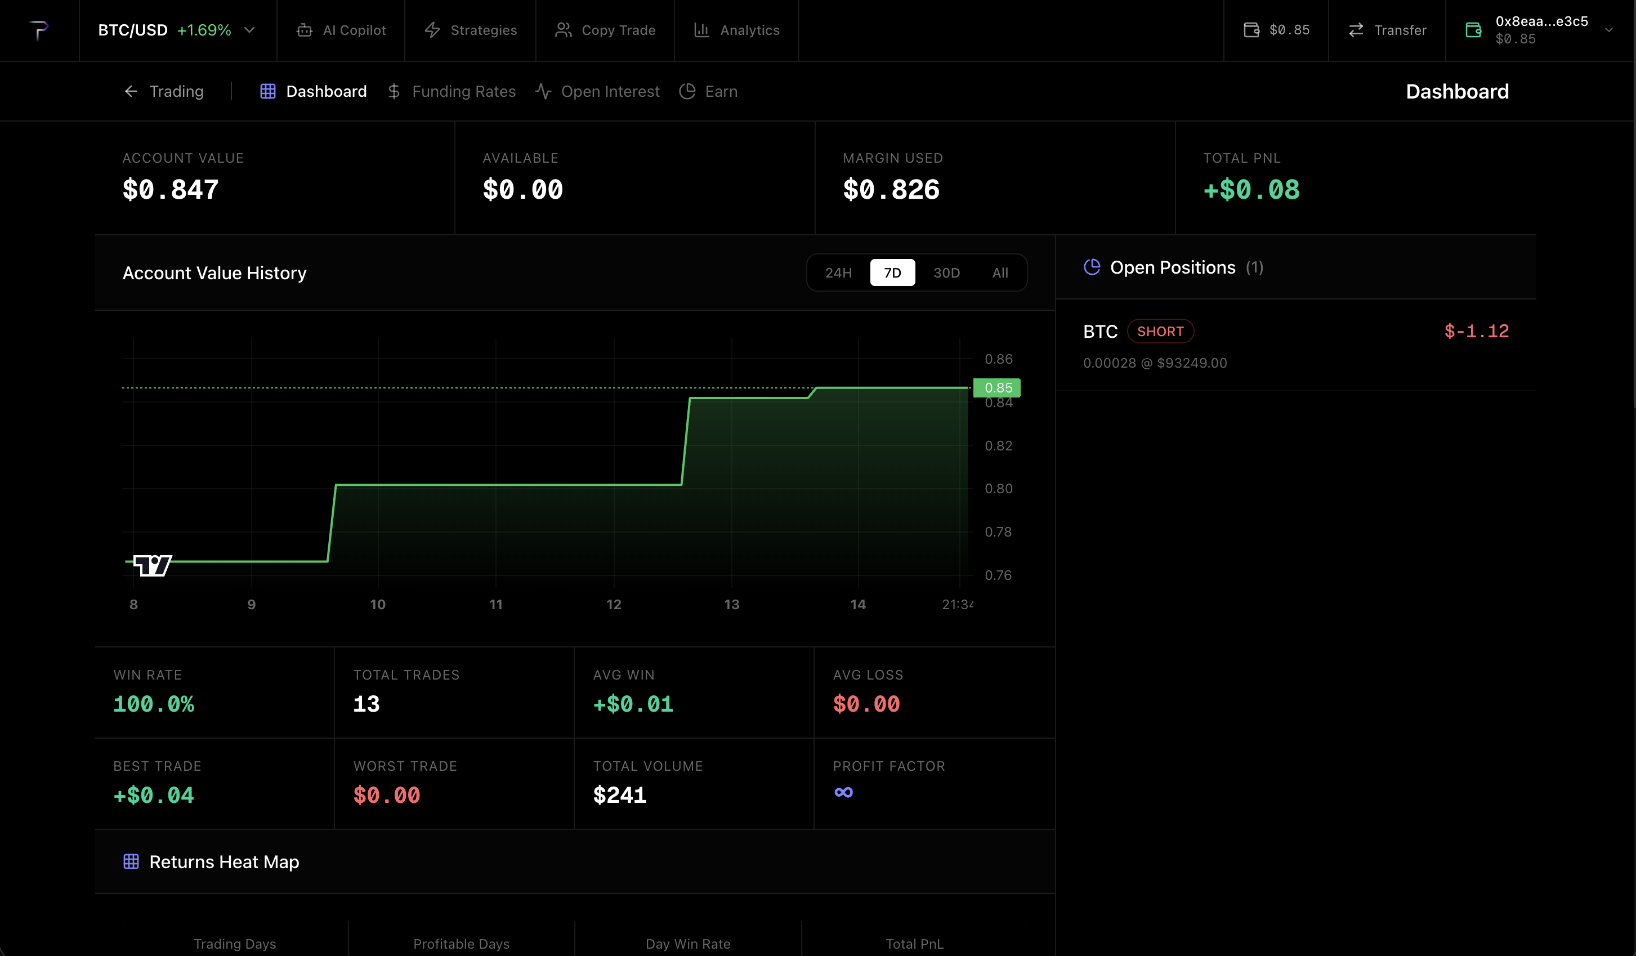The image size is (1636, 956).
Task: Click the 0.85 value marker on chart
Action: (x=997, y=387)
